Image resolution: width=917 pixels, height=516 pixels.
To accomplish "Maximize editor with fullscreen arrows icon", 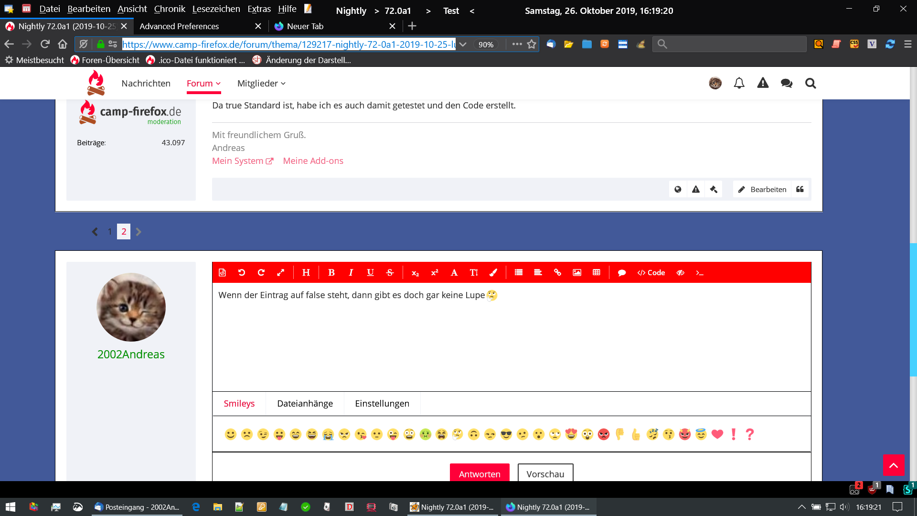I will click(x=280, y=272).
